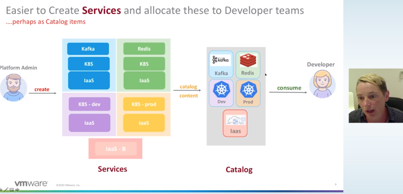
Task: Select the Kafka logo in the Catalog
Action: [221, 60]
